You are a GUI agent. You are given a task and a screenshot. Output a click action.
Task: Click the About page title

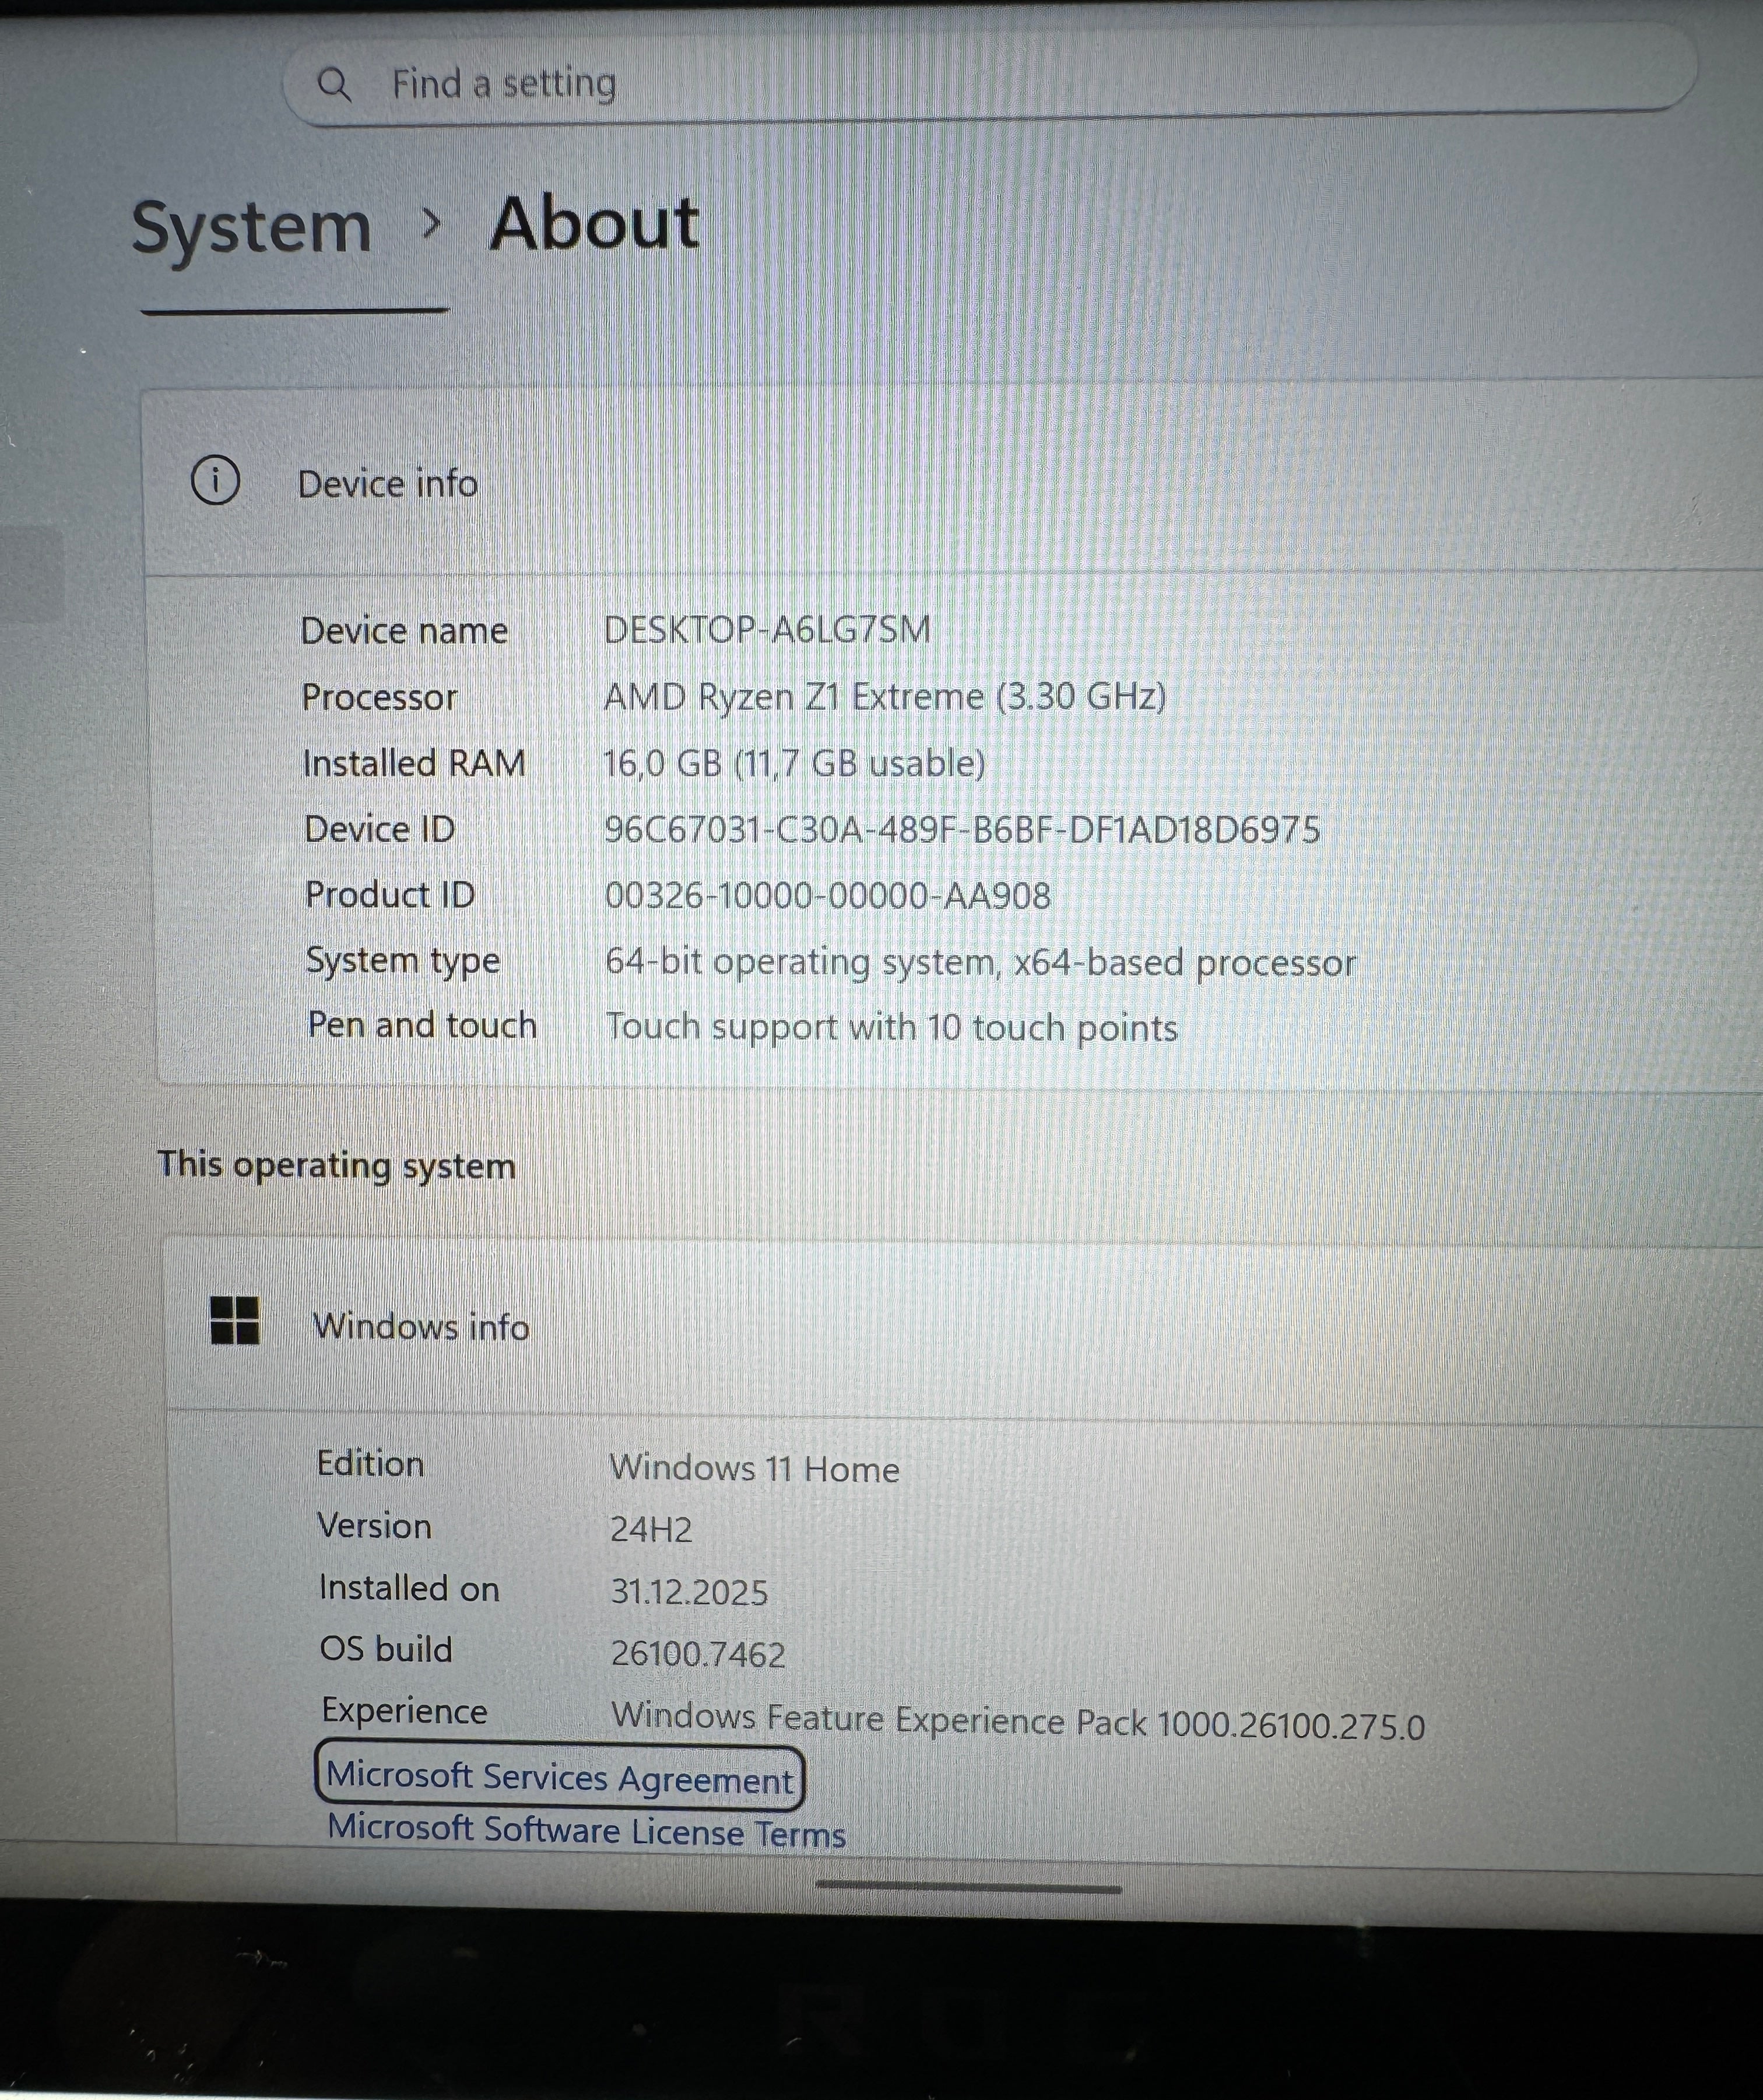tap(594, 223)
